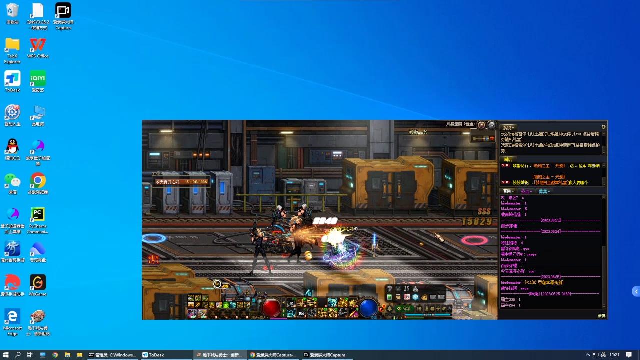Open Task View on the taskbar
Viewport: 640px width, 360px height.
(x=30, y=355)
